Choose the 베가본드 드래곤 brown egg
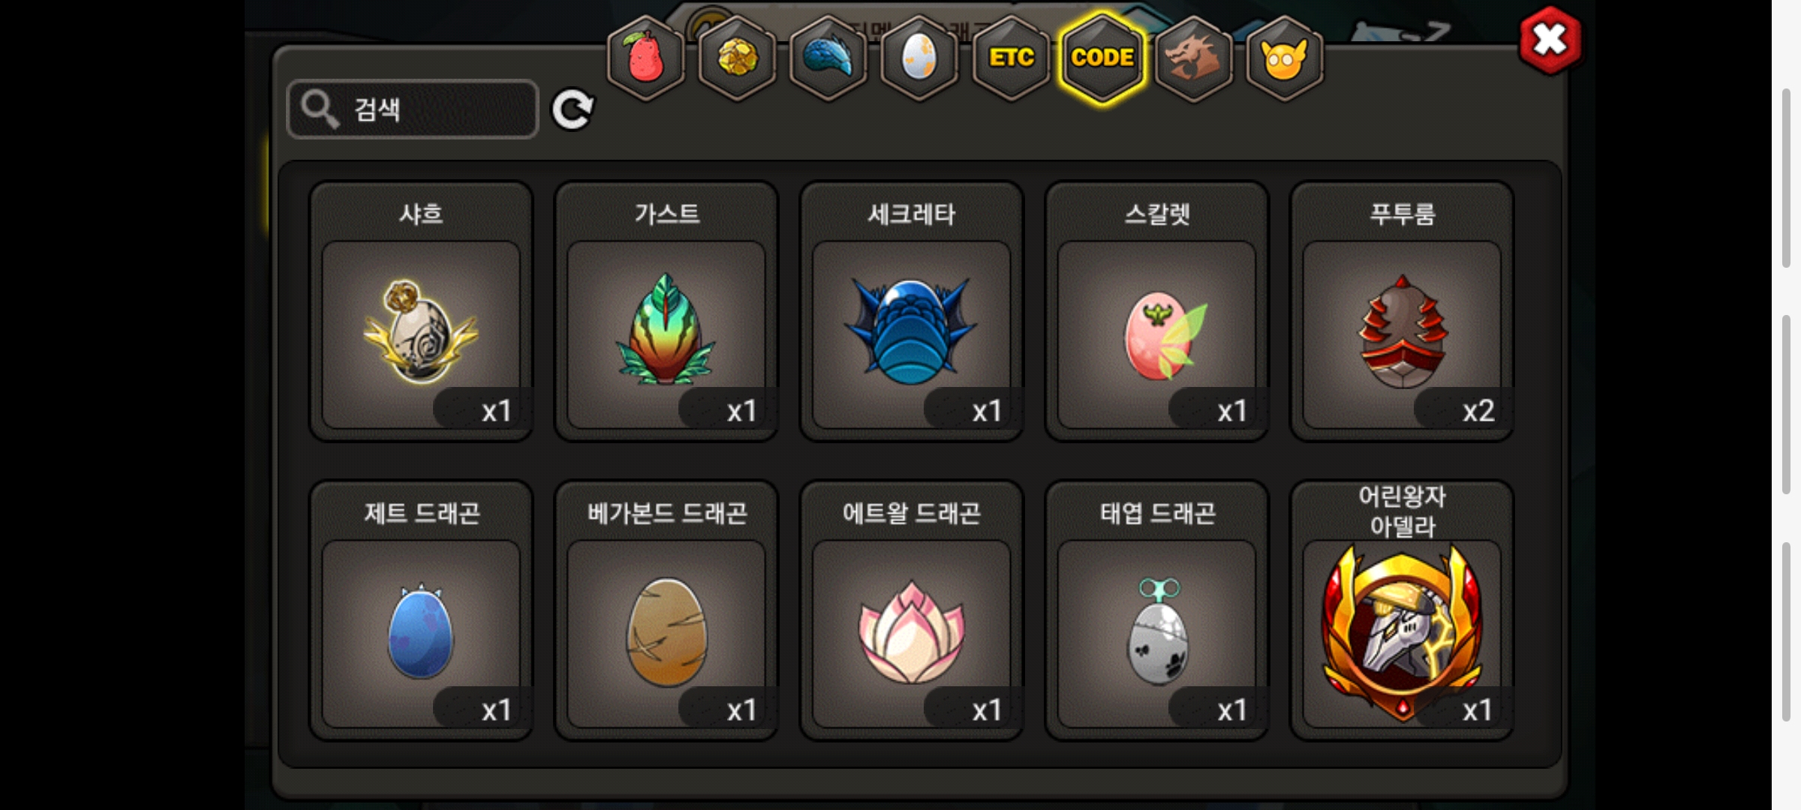This screenshot has width=1801, height=810. click(x=666, y=610)
